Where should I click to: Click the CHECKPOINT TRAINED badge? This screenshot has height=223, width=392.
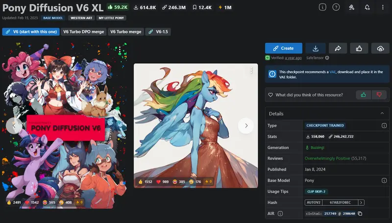(325, 125)
